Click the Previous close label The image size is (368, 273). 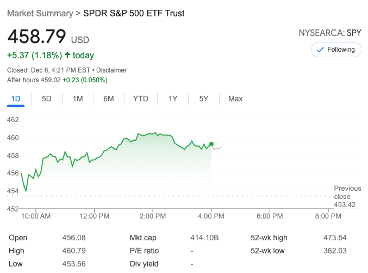(x=347, y=192)
